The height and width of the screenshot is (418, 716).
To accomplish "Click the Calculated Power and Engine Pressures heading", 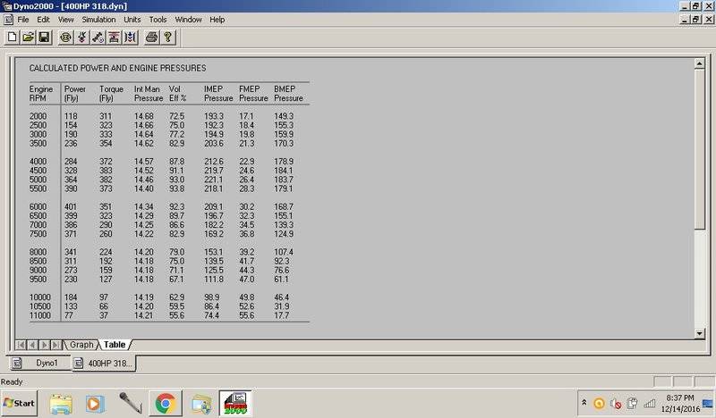I will point(117,68).
